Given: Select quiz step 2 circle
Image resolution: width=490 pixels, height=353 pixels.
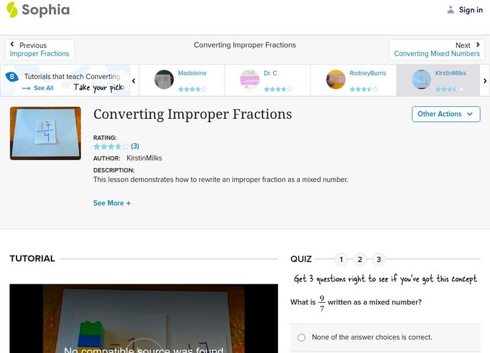Looking at the screenshot, I should [x=360, y=259].
